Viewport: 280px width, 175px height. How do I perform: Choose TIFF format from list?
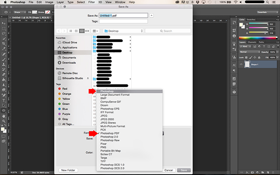tap(129, 161)
